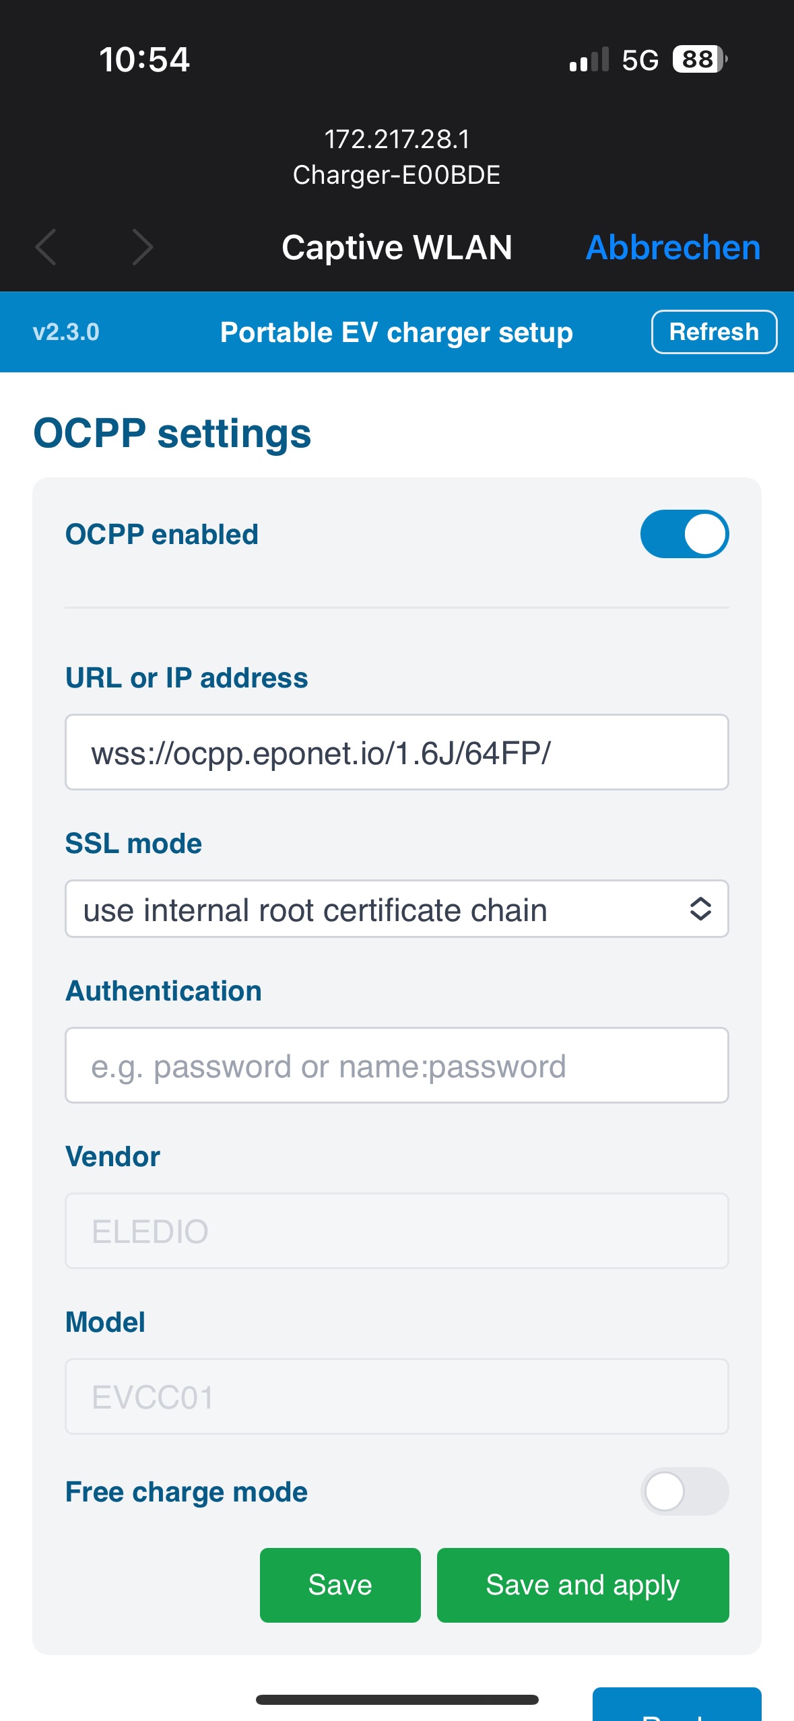Screen dimensions: 794x1721
Task: Click the disabled Vendor ELEDIO field
Action: pyautogui.click(x=397, y=1231)
